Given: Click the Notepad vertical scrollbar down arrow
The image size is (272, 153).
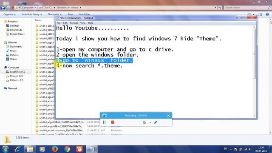Looking at the screenshot, I should pos(254,116).
